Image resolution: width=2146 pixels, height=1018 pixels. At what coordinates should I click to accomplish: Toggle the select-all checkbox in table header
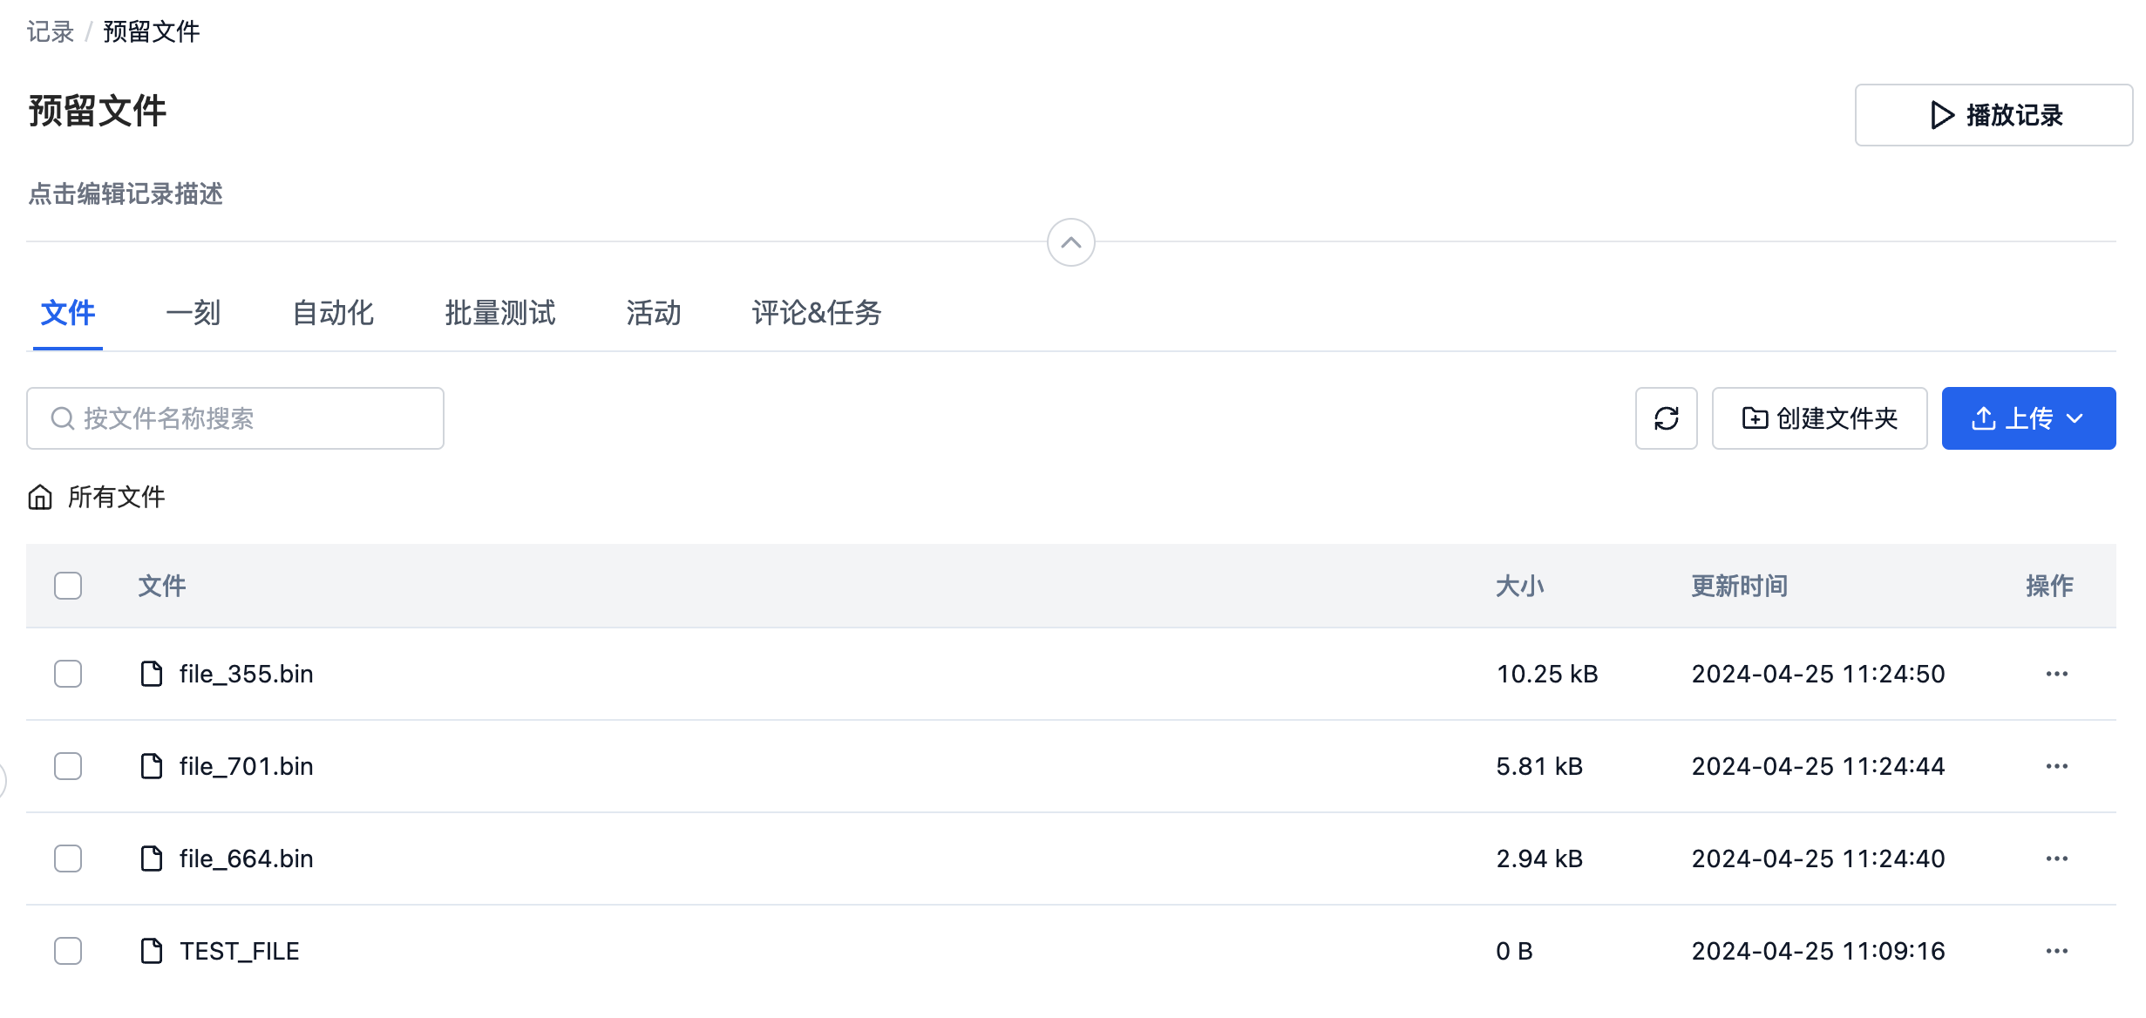(68, 586)
